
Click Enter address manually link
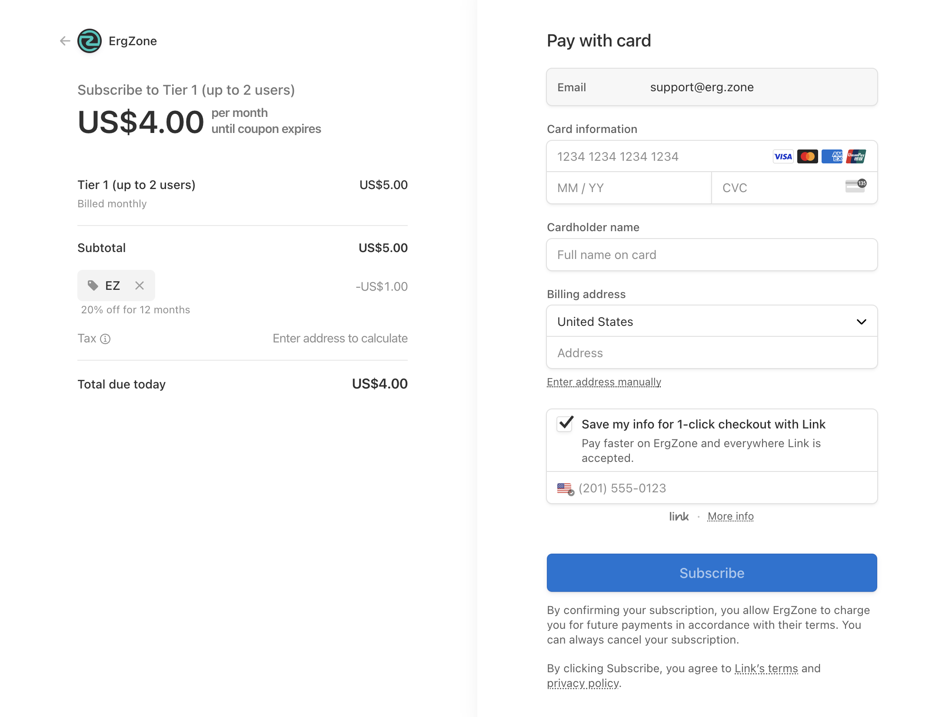[604, 382]
